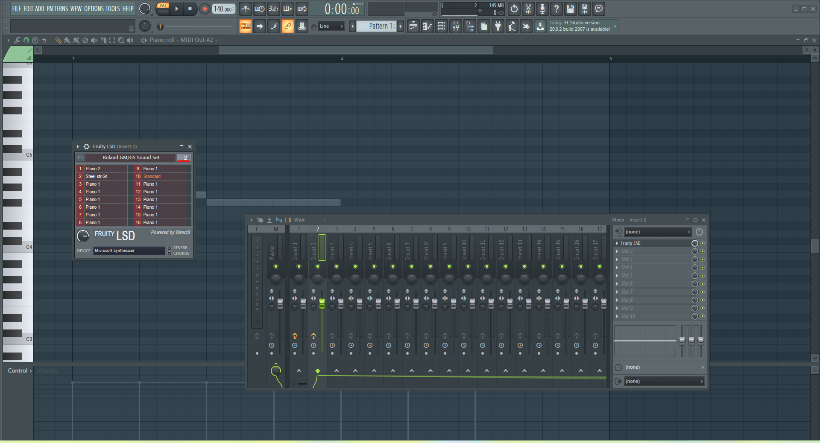Switch to SONG mode
This screenshot has width=820, height=443.
point(163,12)
